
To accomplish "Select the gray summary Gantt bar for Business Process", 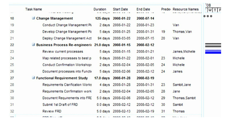I will coord(213,45).
